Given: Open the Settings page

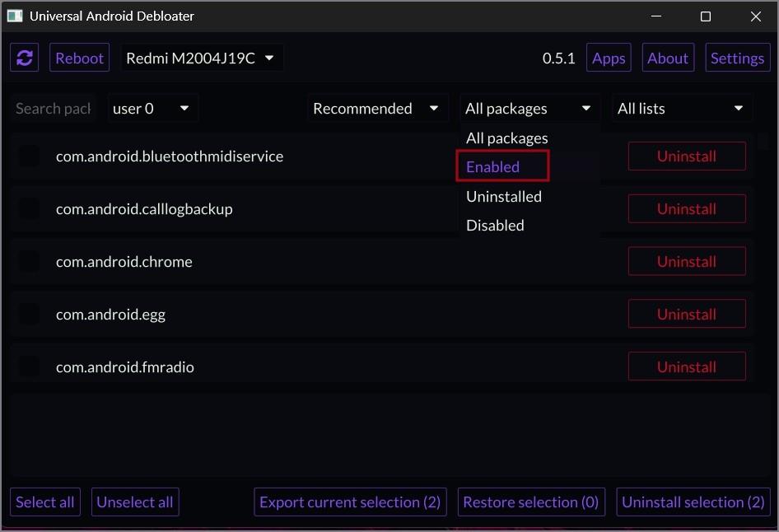Looking at the screenshot, I should click(737, 58).
